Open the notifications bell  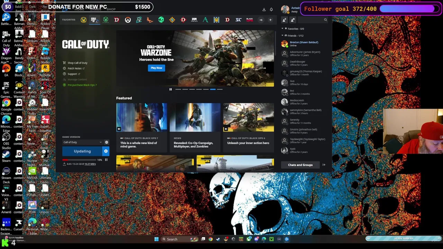(271, 9)
